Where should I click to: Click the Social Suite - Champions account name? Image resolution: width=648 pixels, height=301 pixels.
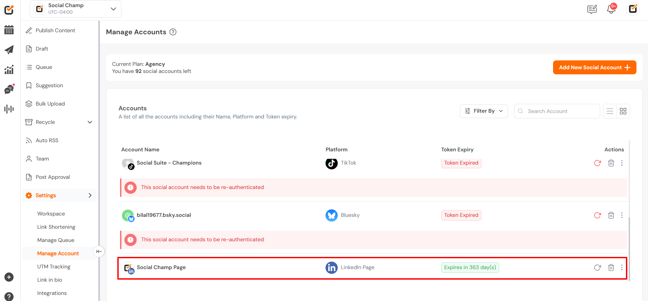169,163
